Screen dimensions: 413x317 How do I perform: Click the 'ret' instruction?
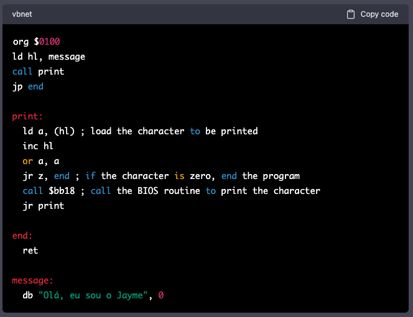(x=30, y=250)
